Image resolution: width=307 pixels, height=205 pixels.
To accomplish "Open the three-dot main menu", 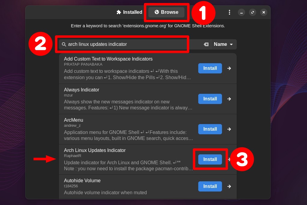I will (x=229, y=12).
